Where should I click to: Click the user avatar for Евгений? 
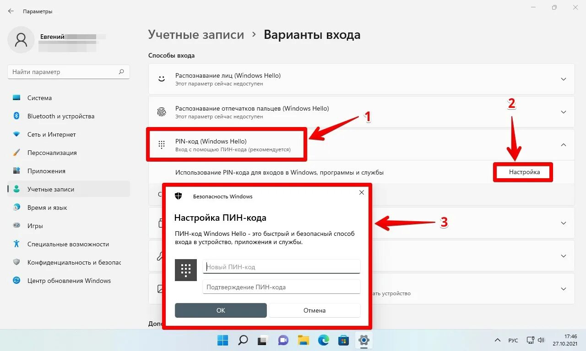click(x=21, y=40)
